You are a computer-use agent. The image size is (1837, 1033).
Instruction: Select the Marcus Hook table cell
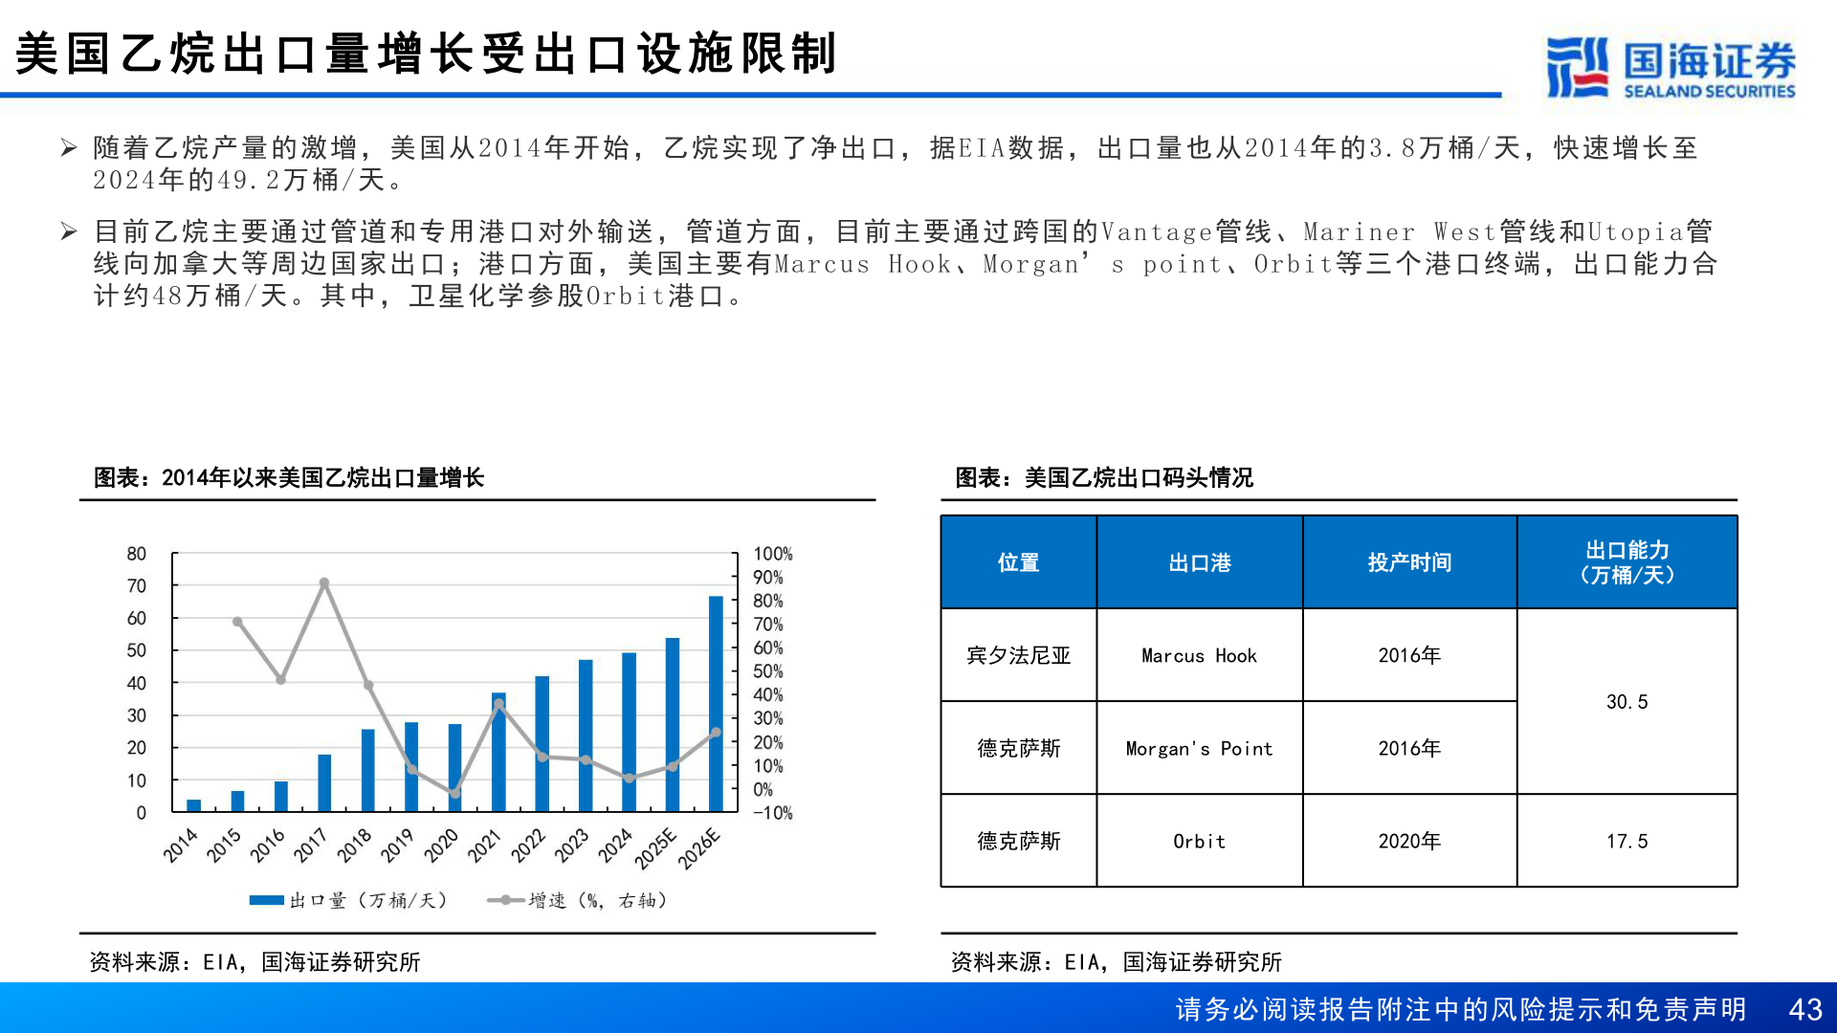click(x=1199, y=656)
